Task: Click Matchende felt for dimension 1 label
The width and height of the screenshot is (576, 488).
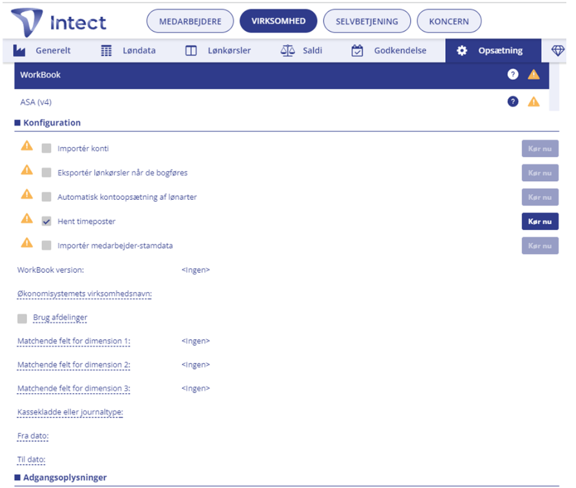Action: (74, 342)
